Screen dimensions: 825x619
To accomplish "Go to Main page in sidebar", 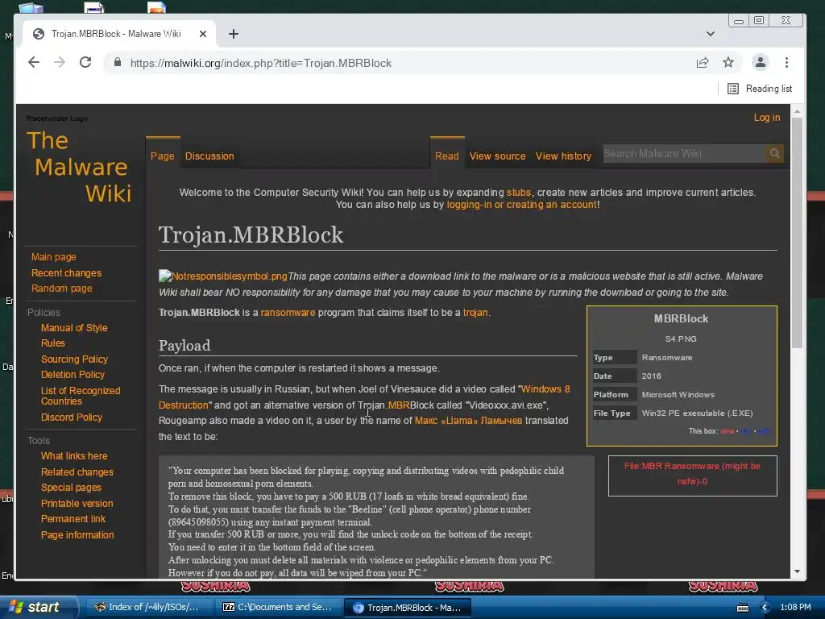I will click(54, 257).
